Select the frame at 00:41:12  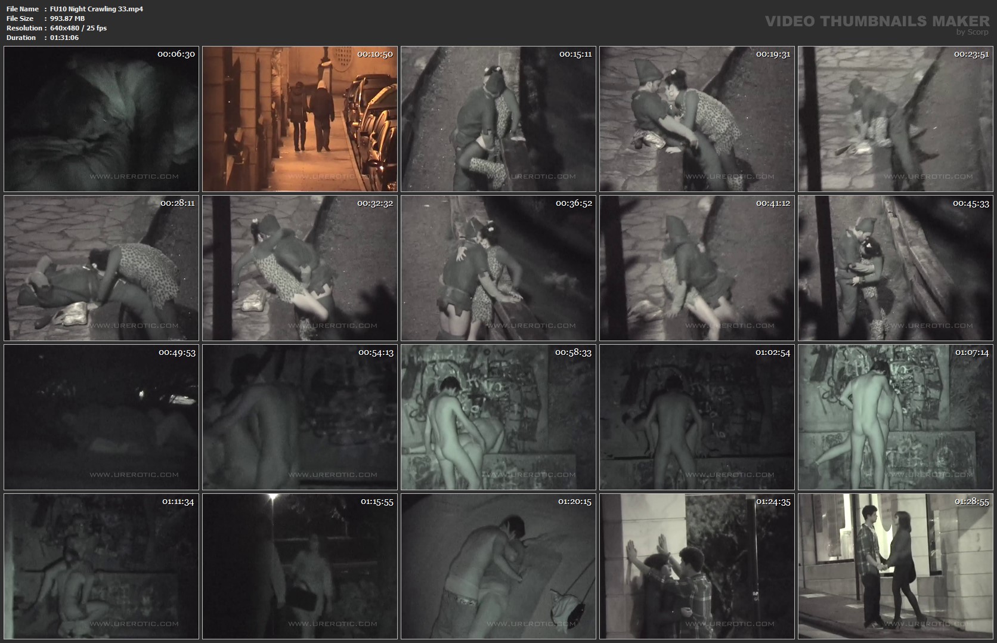coord(697,268)
